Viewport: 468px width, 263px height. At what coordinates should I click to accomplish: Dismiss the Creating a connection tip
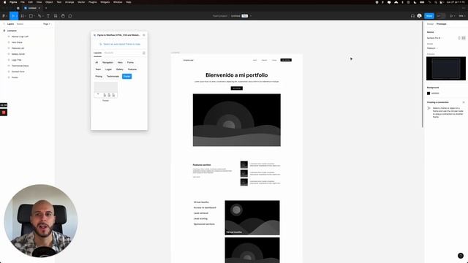coord(464,102)
